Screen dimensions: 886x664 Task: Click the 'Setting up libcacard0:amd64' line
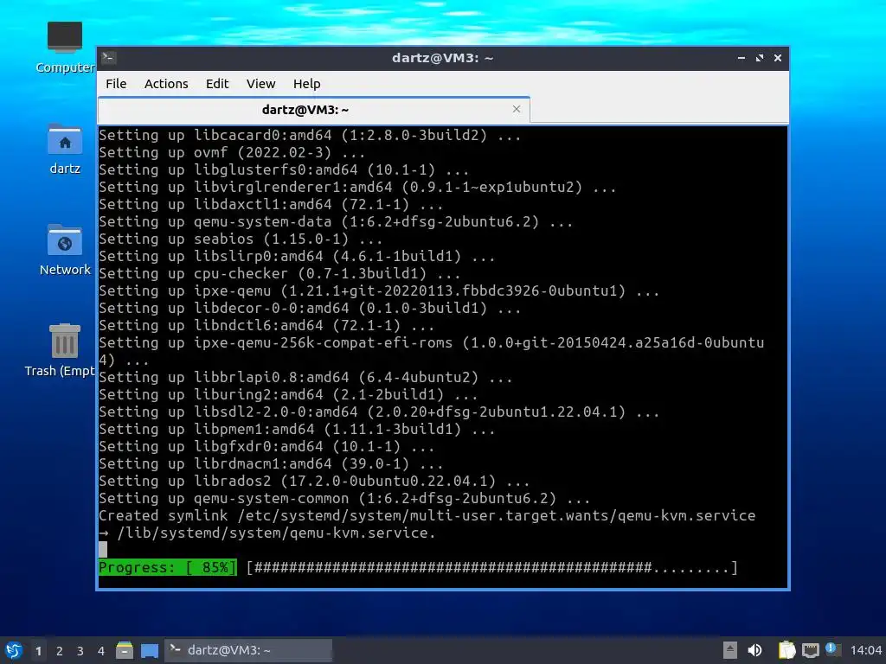point(310,136)
